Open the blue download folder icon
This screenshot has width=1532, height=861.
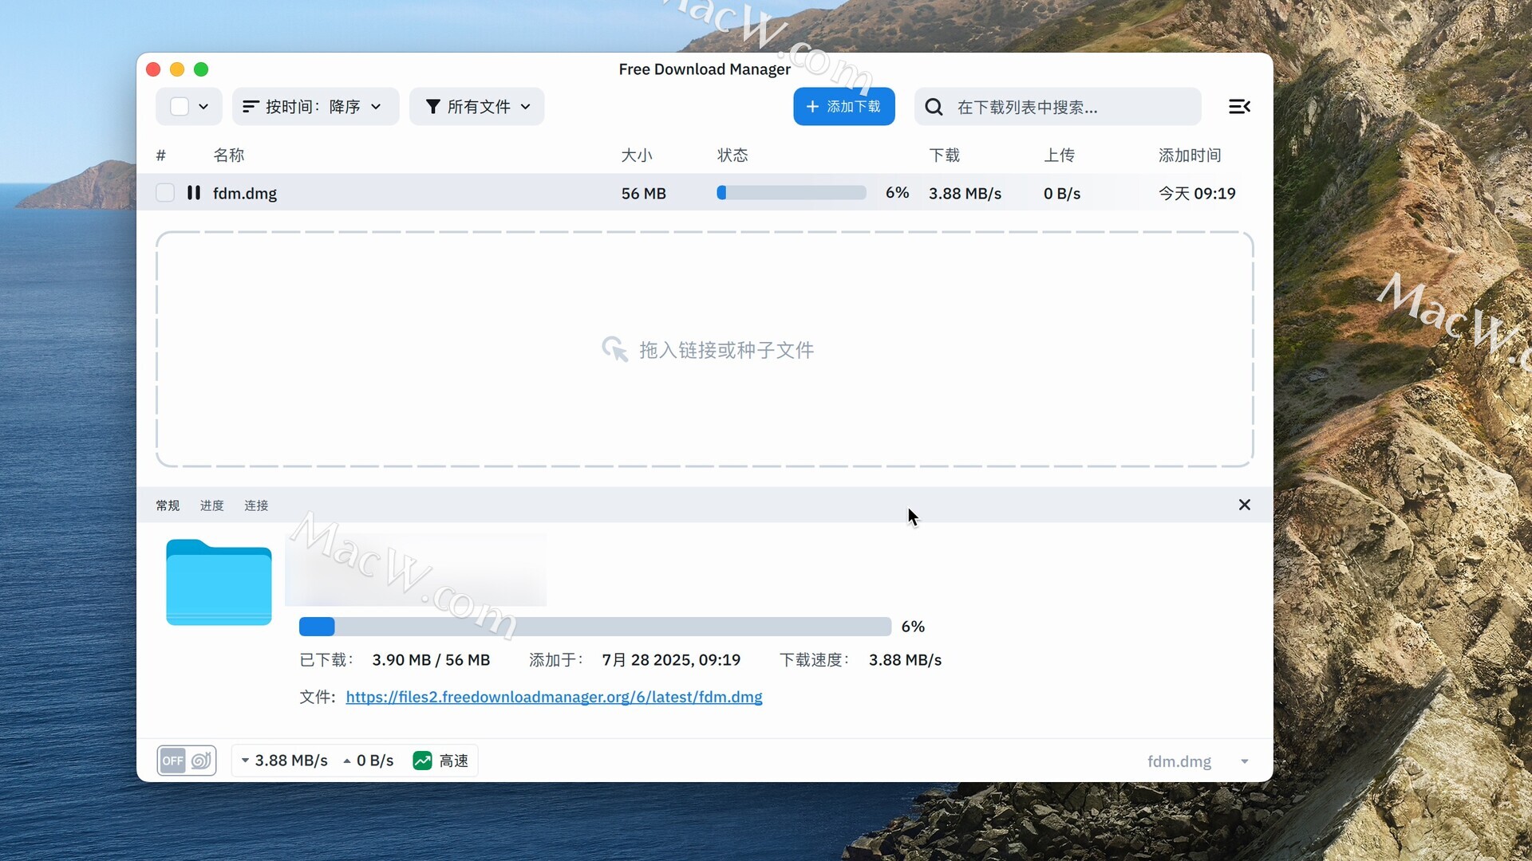pyautogui.click(x=219, y=583)
